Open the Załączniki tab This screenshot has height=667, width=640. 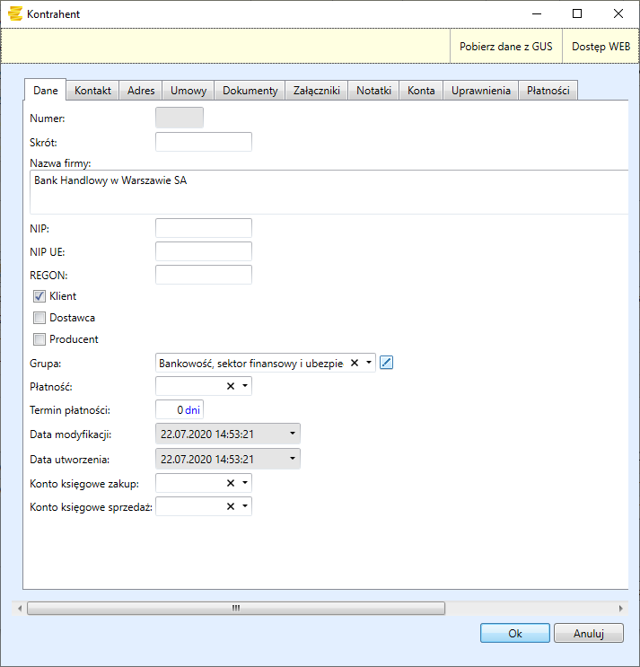click(x=317, y=91)
